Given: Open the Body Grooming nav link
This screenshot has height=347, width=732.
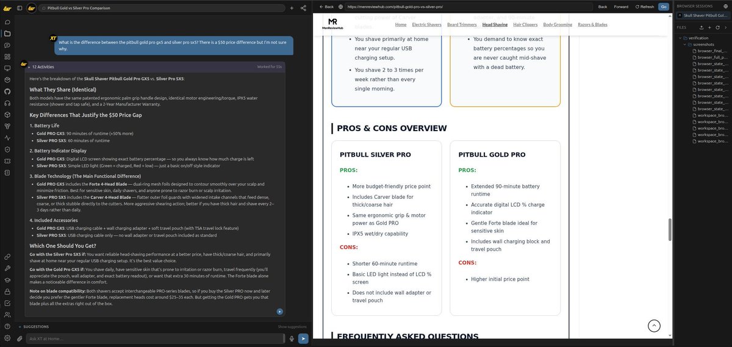Looking at the screenshot, I should (x=558, y=24).
